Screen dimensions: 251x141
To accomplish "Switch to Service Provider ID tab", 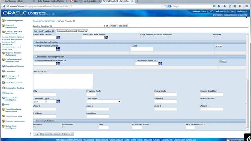I will pyautogui.click(x=44, y=31).
